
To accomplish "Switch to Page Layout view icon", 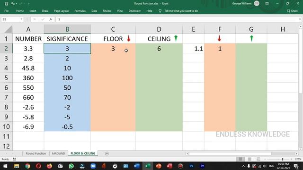I will pyautogui.click(x=250, y=159).
